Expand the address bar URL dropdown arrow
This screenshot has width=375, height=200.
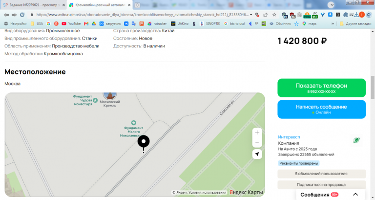tap(251, 15)
